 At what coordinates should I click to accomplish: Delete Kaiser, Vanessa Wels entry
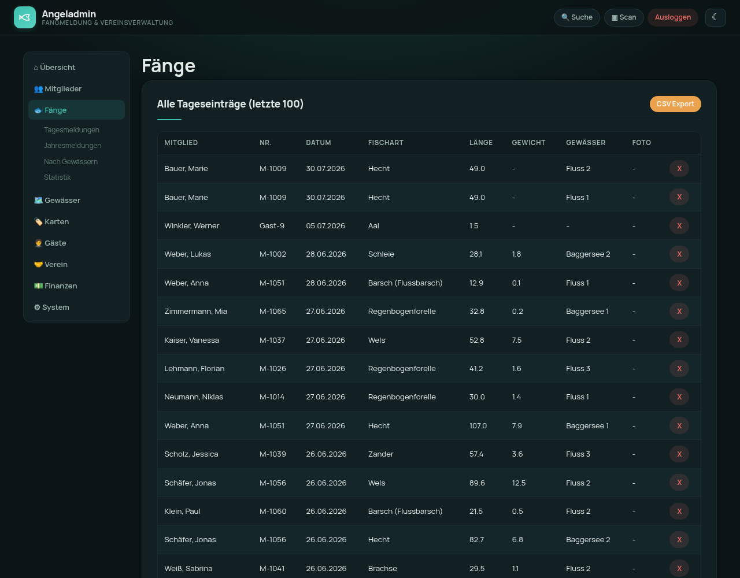click(x=679, y=340)
